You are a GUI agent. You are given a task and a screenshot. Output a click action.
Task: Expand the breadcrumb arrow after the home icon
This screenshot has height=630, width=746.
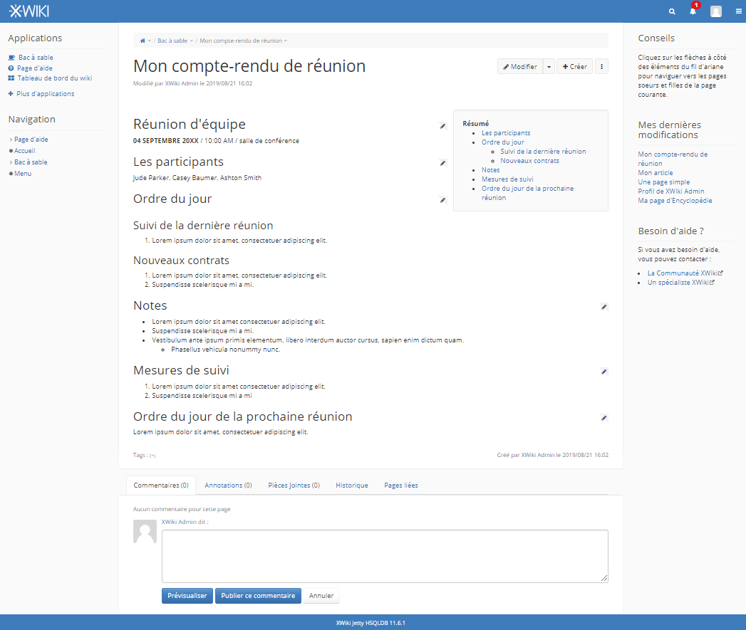tap(150, 41)
